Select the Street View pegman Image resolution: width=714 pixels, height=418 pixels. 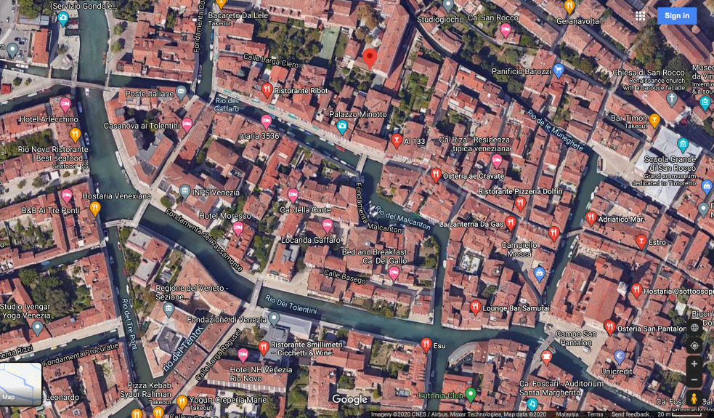[x=694, y=399]
